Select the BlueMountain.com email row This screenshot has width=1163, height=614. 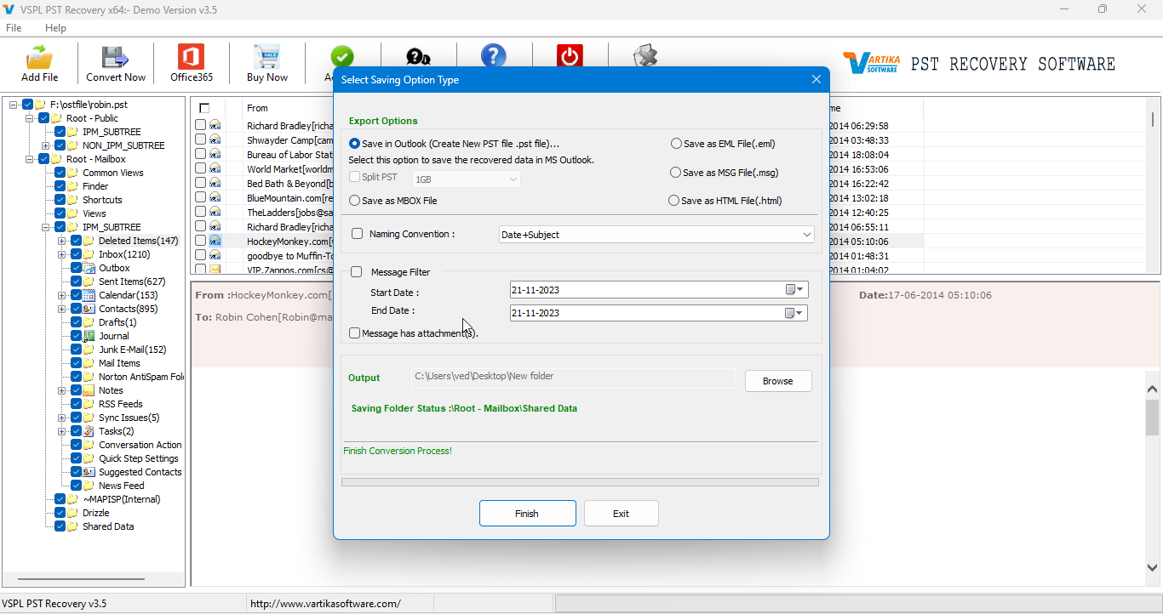pyautogui.click(x=289, y=198)
